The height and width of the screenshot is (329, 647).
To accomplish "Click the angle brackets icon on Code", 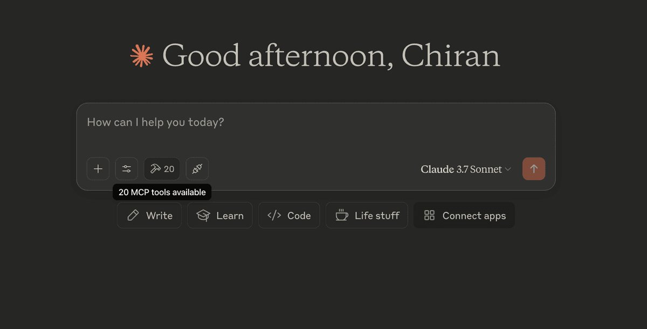I will point(274,216).
